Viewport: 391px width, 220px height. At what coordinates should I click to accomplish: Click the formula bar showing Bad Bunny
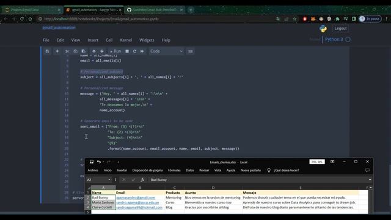pyautogui.click(x=258, y=180)
